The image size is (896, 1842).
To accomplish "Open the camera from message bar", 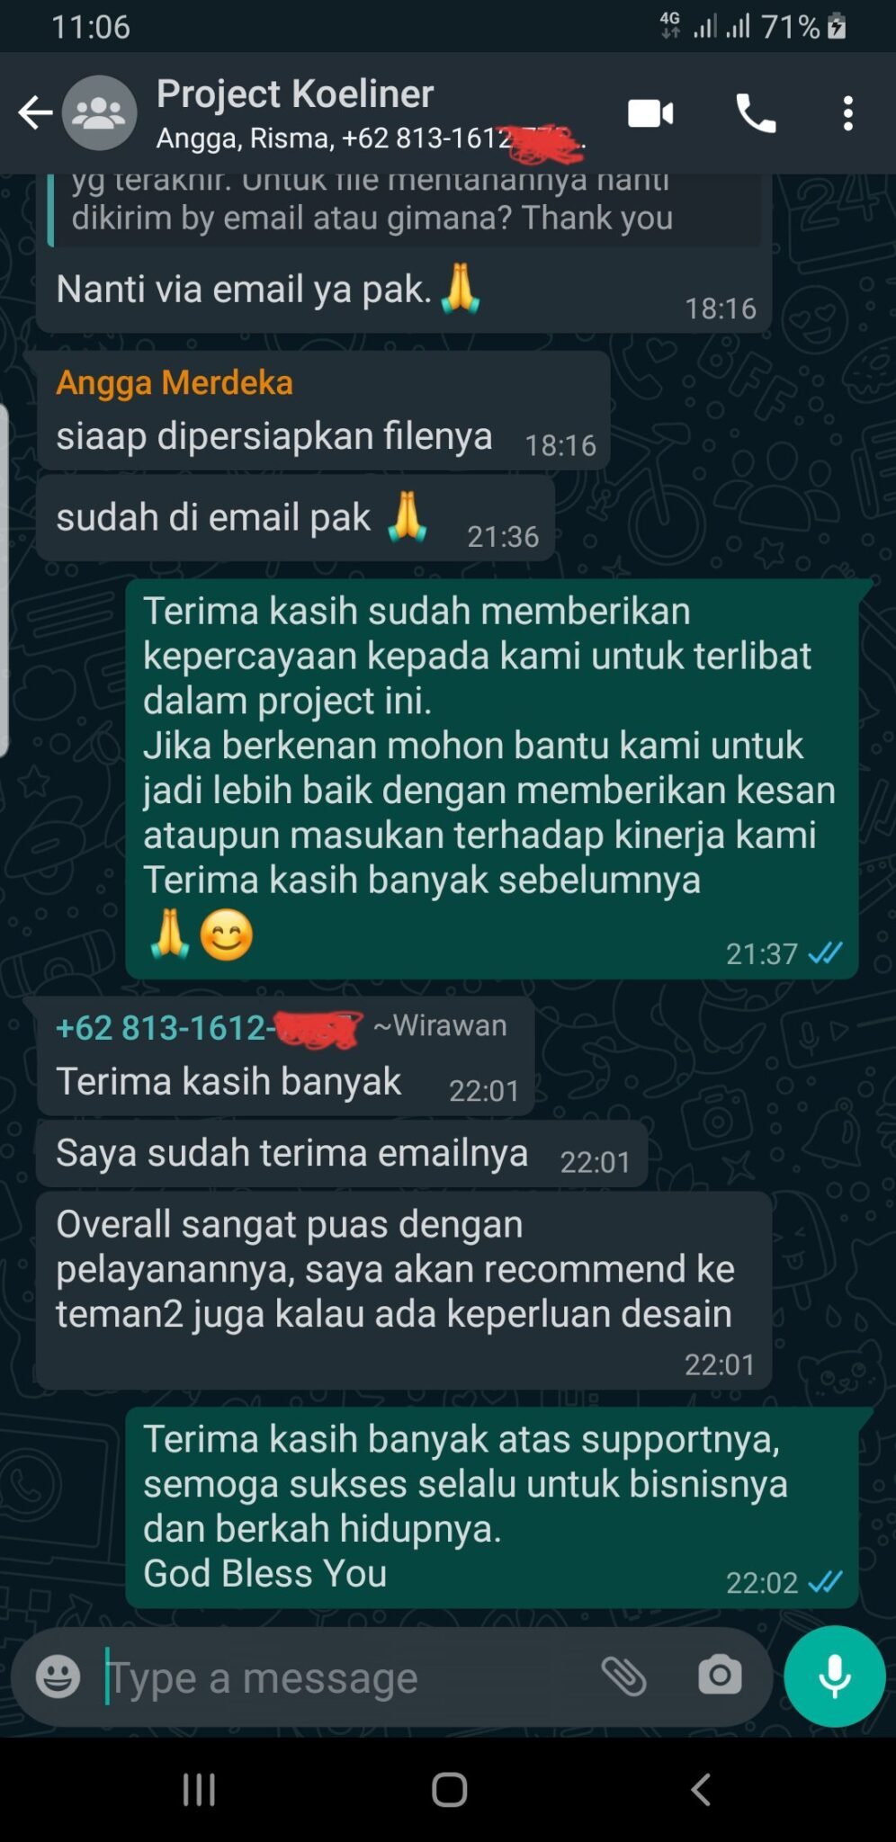I will click(720, 1675).
